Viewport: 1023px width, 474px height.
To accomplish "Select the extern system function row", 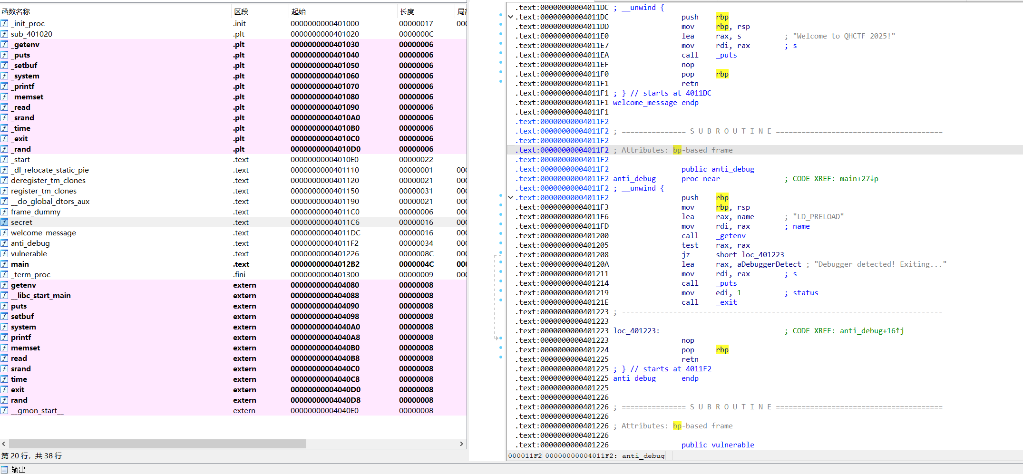I will pyautogui.click(x=233, y=327).
